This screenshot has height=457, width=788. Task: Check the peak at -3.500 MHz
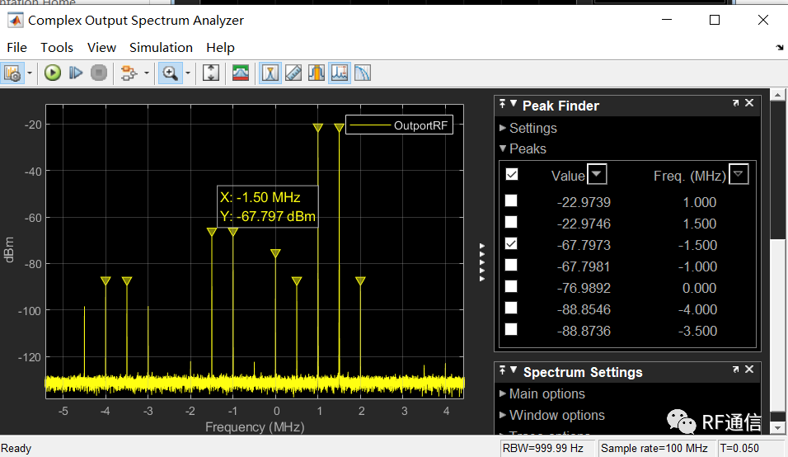click(511, 329)
